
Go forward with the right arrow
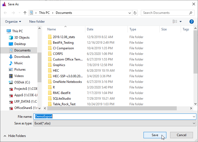point(13,13)
